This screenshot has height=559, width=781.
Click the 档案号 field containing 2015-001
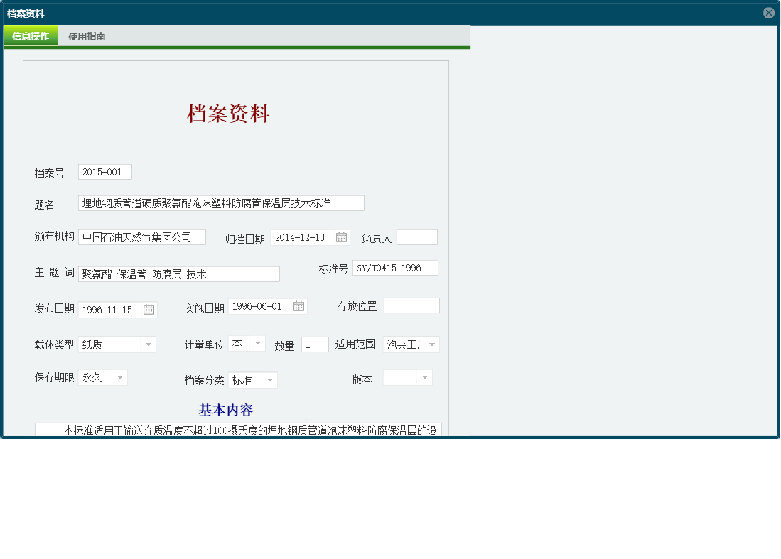click(104, 171)
